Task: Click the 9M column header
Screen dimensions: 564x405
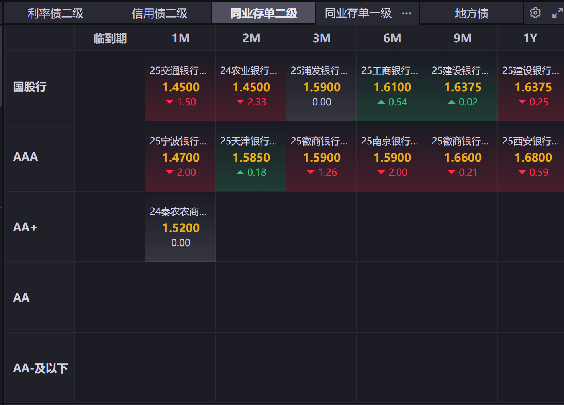Action: point(462,38)
